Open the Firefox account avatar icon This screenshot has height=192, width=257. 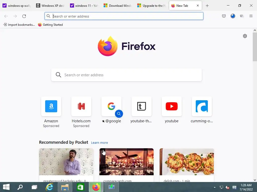[233, 16]
